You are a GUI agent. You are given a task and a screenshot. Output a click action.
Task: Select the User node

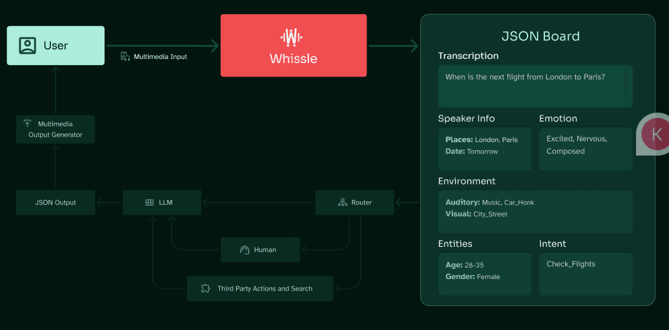[56, 46]
